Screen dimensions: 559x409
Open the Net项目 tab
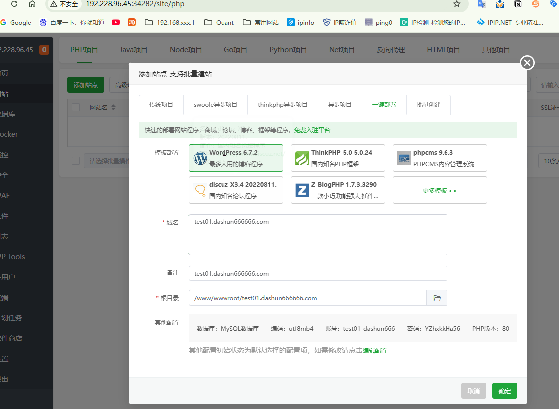pos(342,50)
